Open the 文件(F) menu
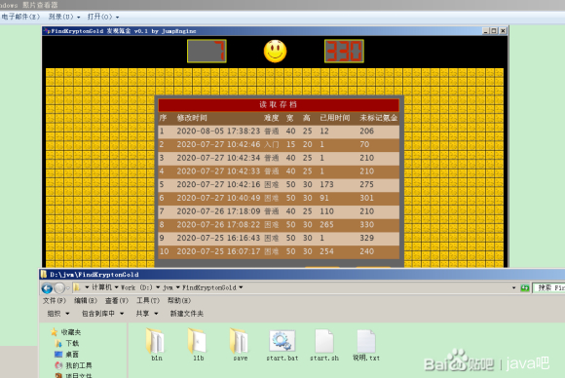Screen dimensions: 565x378 55,300
